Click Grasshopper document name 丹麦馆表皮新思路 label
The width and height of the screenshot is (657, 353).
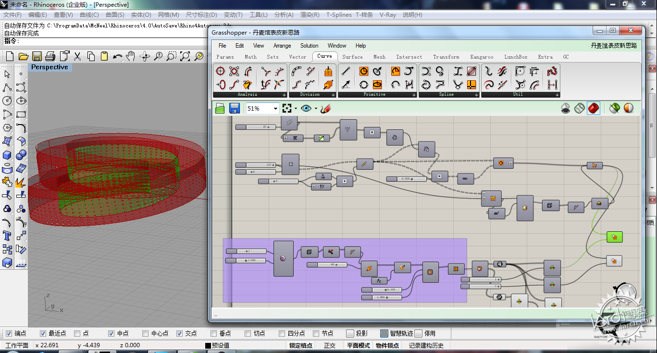click(614, 46)
